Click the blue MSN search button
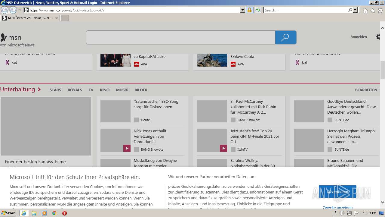This screenshot has width=385, height=217. (x=285, y=37)
